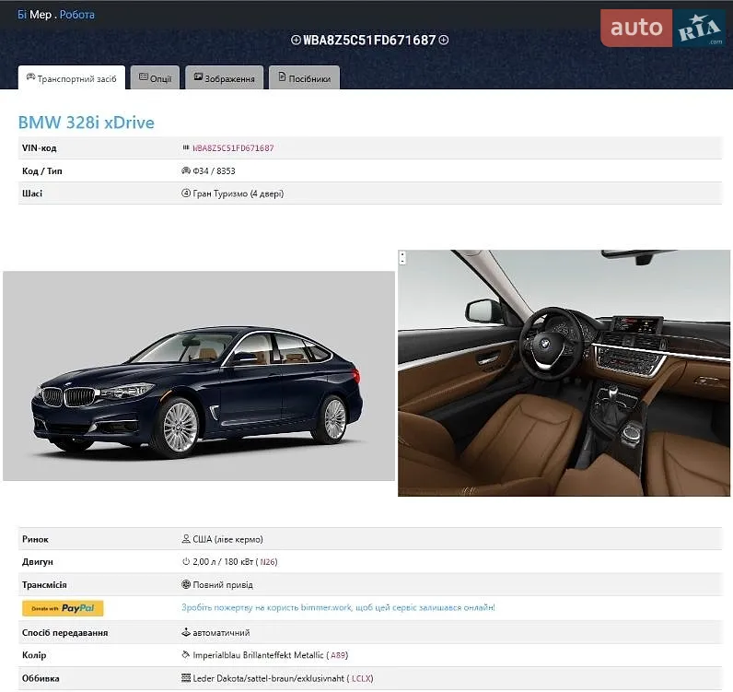
Task: Click the circled plus icon left of the VIN title
Action: 296,41
